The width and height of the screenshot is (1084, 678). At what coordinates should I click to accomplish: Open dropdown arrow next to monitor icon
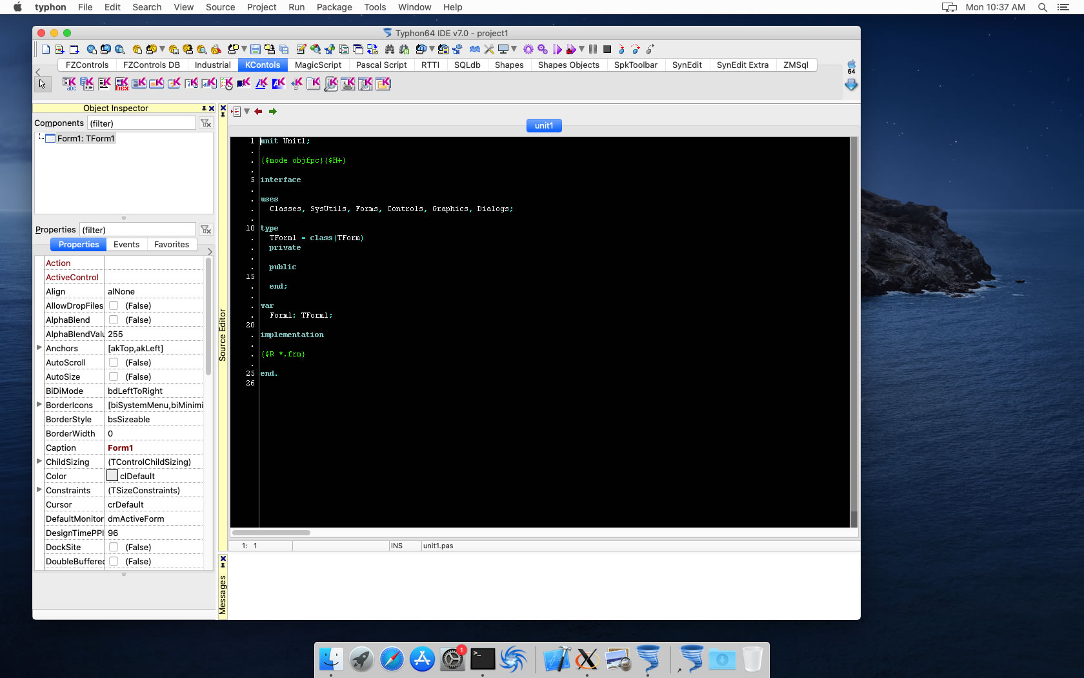pos(514,49)
